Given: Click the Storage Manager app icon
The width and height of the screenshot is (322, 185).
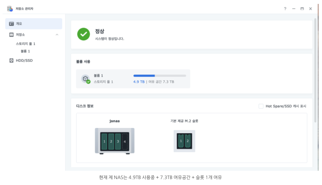Looking at the screenshot, I should [10, 9].
